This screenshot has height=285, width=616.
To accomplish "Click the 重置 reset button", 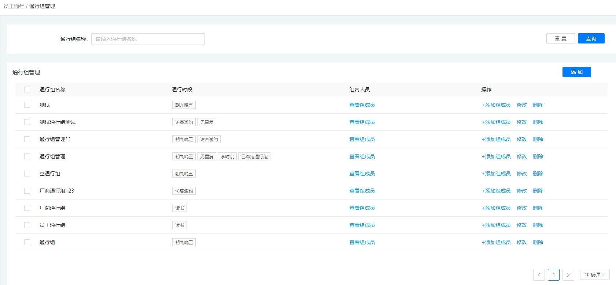I will pyautogui.click(x=560, y=38).
